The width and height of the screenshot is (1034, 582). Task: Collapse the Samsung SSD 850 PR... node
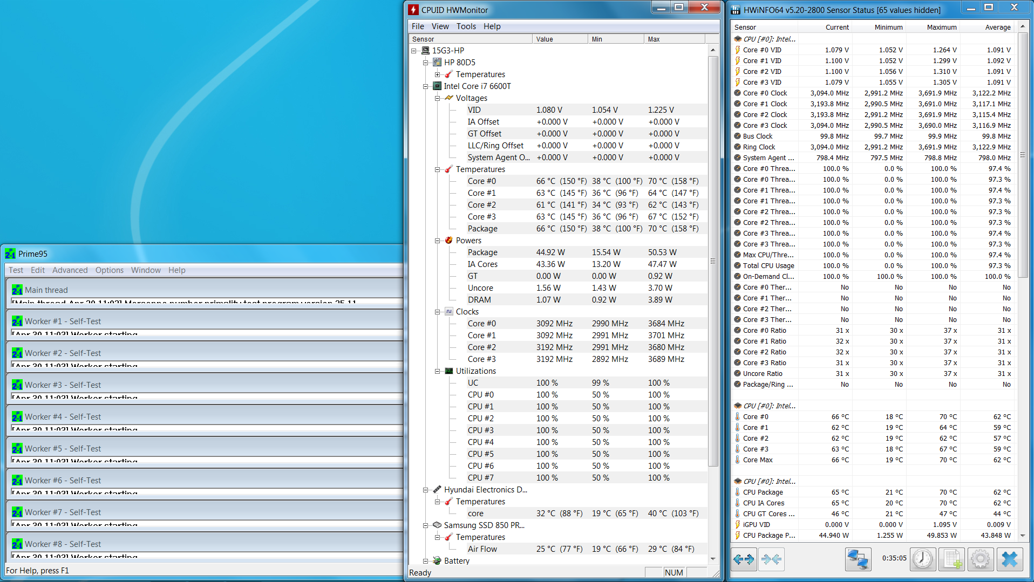click(x=426, y=525)
